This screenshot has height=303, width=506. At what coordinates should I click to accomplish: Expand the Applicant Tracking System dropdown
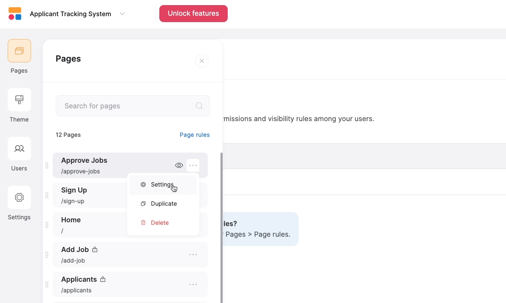coord(122,14)
